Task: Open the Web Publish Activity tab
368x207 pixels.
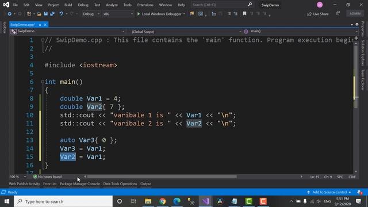Action: pos(24,184)
